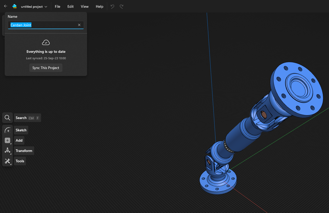
Task: Open the untitled project dropdown
Action: click(34, 6)
